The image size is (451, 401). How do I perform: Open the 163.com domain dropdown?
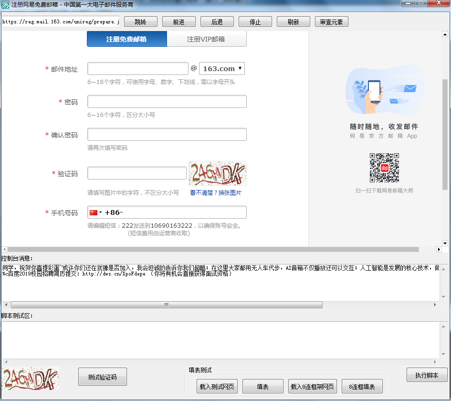pyautogui.click(x=222, y=68)
